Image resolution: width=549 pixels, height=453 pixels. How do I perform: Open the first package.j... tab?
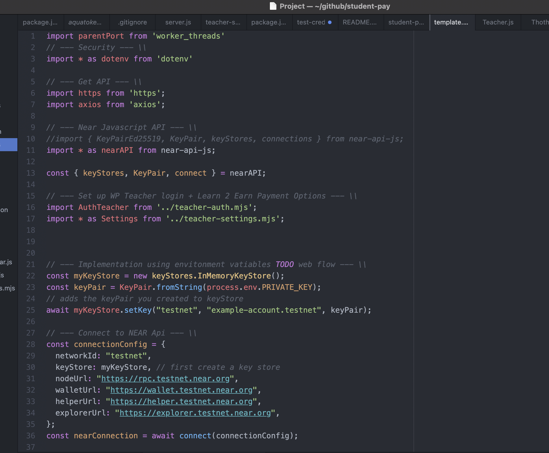[x=40, y=22]
